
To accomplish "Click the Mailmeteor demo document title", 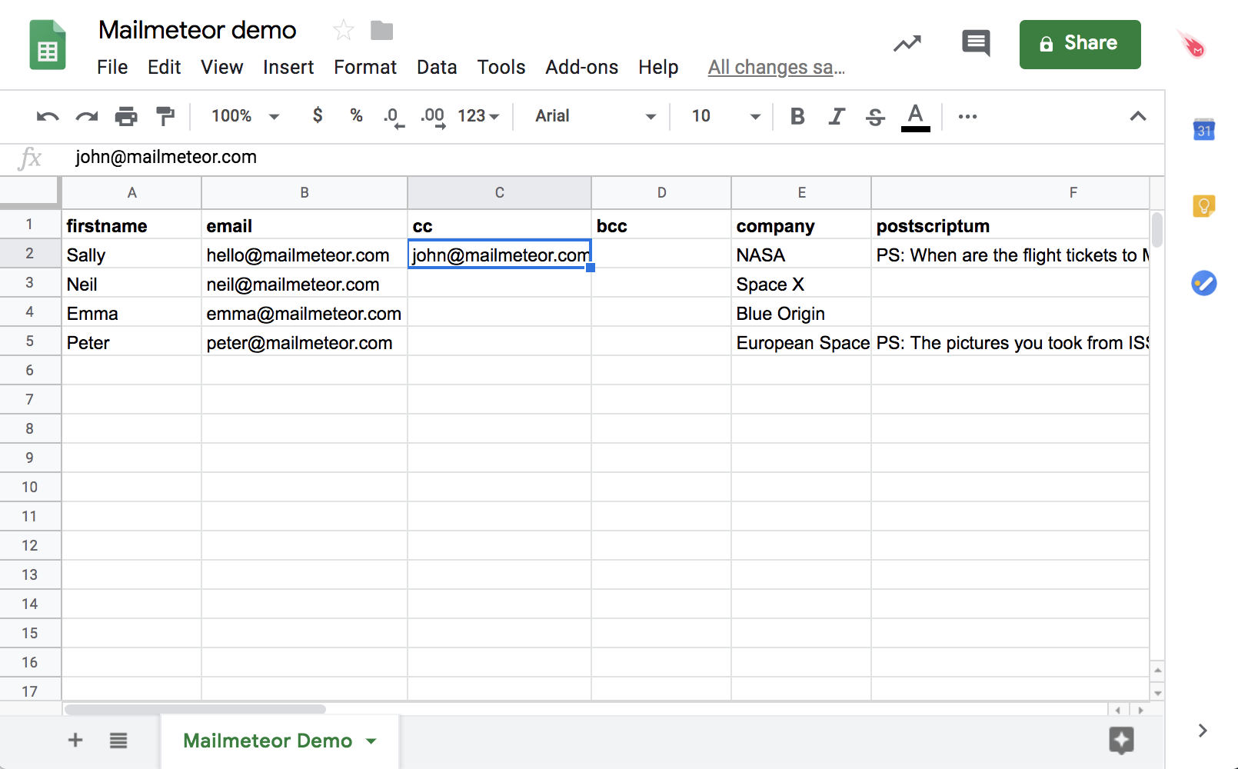I will [x=198, y=30].
